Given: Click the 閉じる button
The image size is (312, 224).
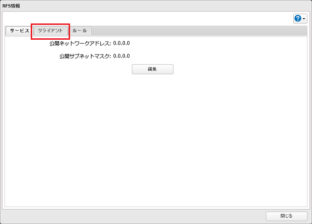Looking at the screenshot, I should coord(287,216).
